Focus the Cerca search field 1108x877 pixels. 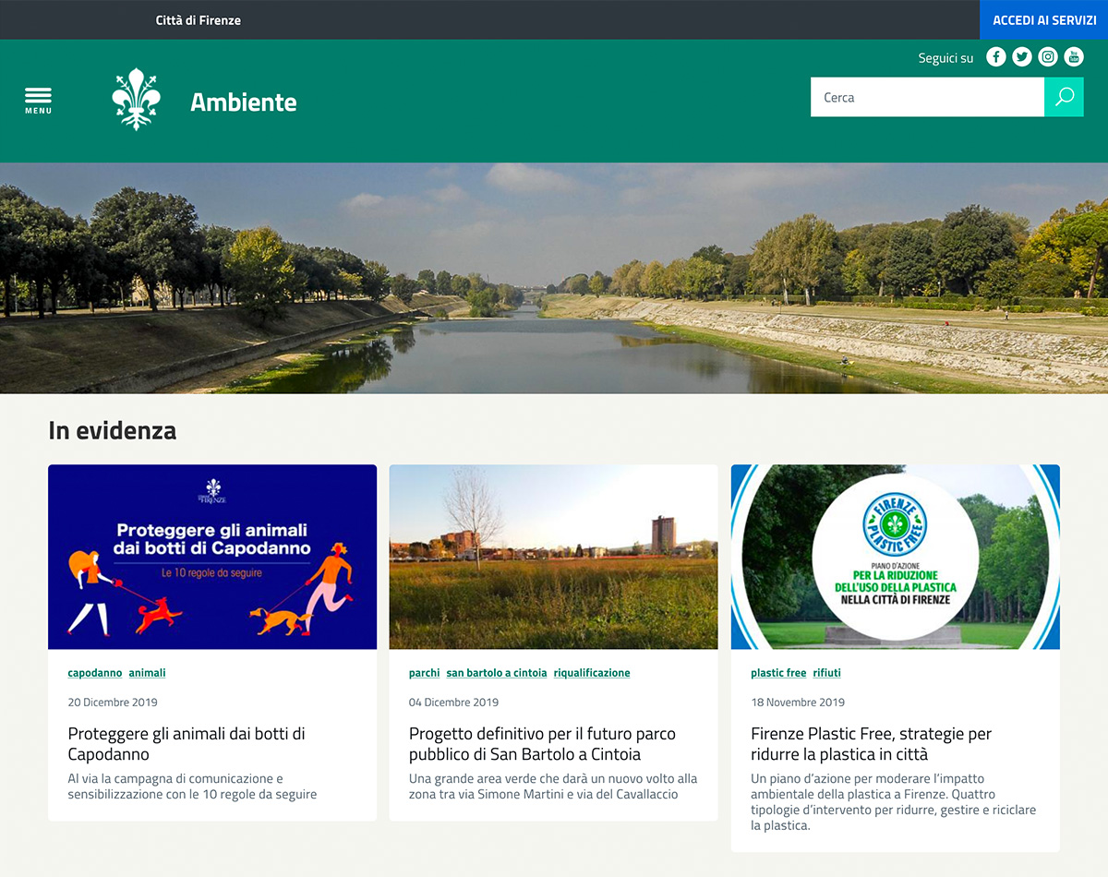(927, 97)
